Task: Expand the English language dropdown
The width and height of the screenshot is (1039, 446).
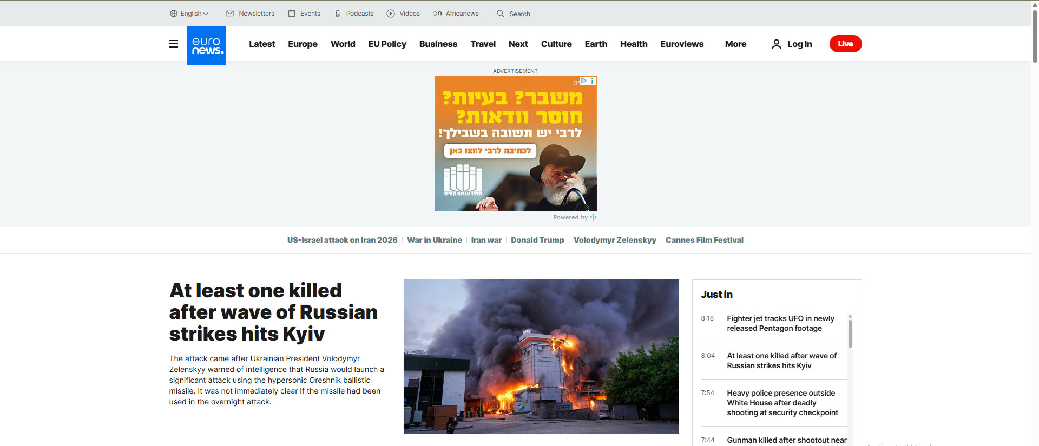Action: [x=189, y=14]
